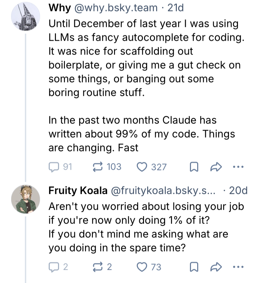259x283 pixels.
Task: Click the Why display name
Action: coord(60,8)
